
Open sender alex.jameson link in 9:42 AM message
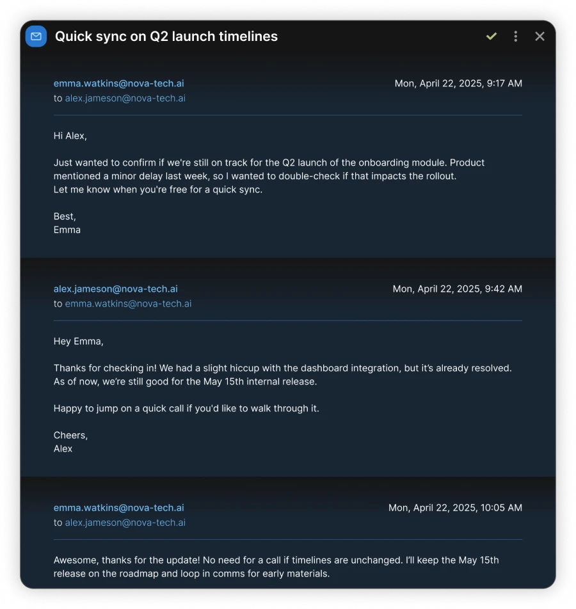tap(115, 289)
